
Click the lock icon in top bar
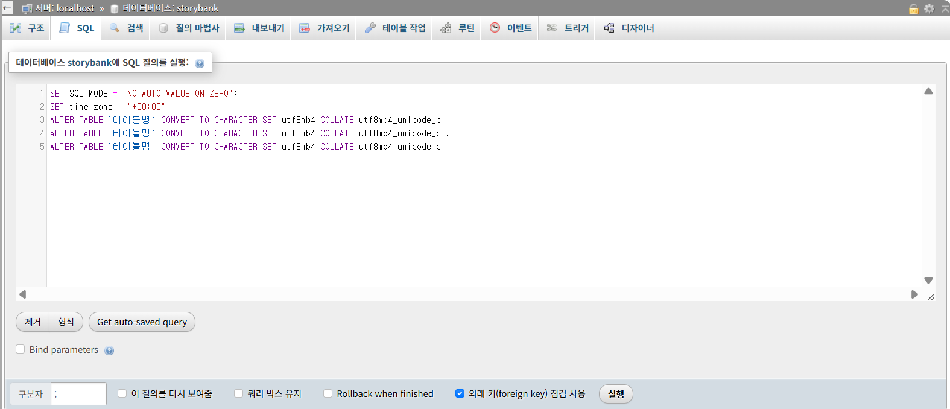(914, 8)
